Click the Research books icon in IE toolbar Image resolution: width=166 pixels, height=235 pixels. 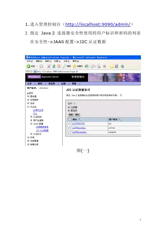(x=117, y=66)
